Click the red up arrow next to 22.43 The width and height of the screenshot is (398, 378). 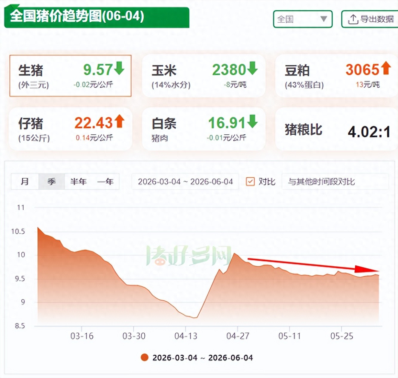pyautogui.click(x=120, y=121)
